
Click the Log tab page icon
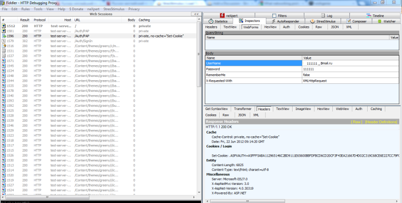[323, 15]
